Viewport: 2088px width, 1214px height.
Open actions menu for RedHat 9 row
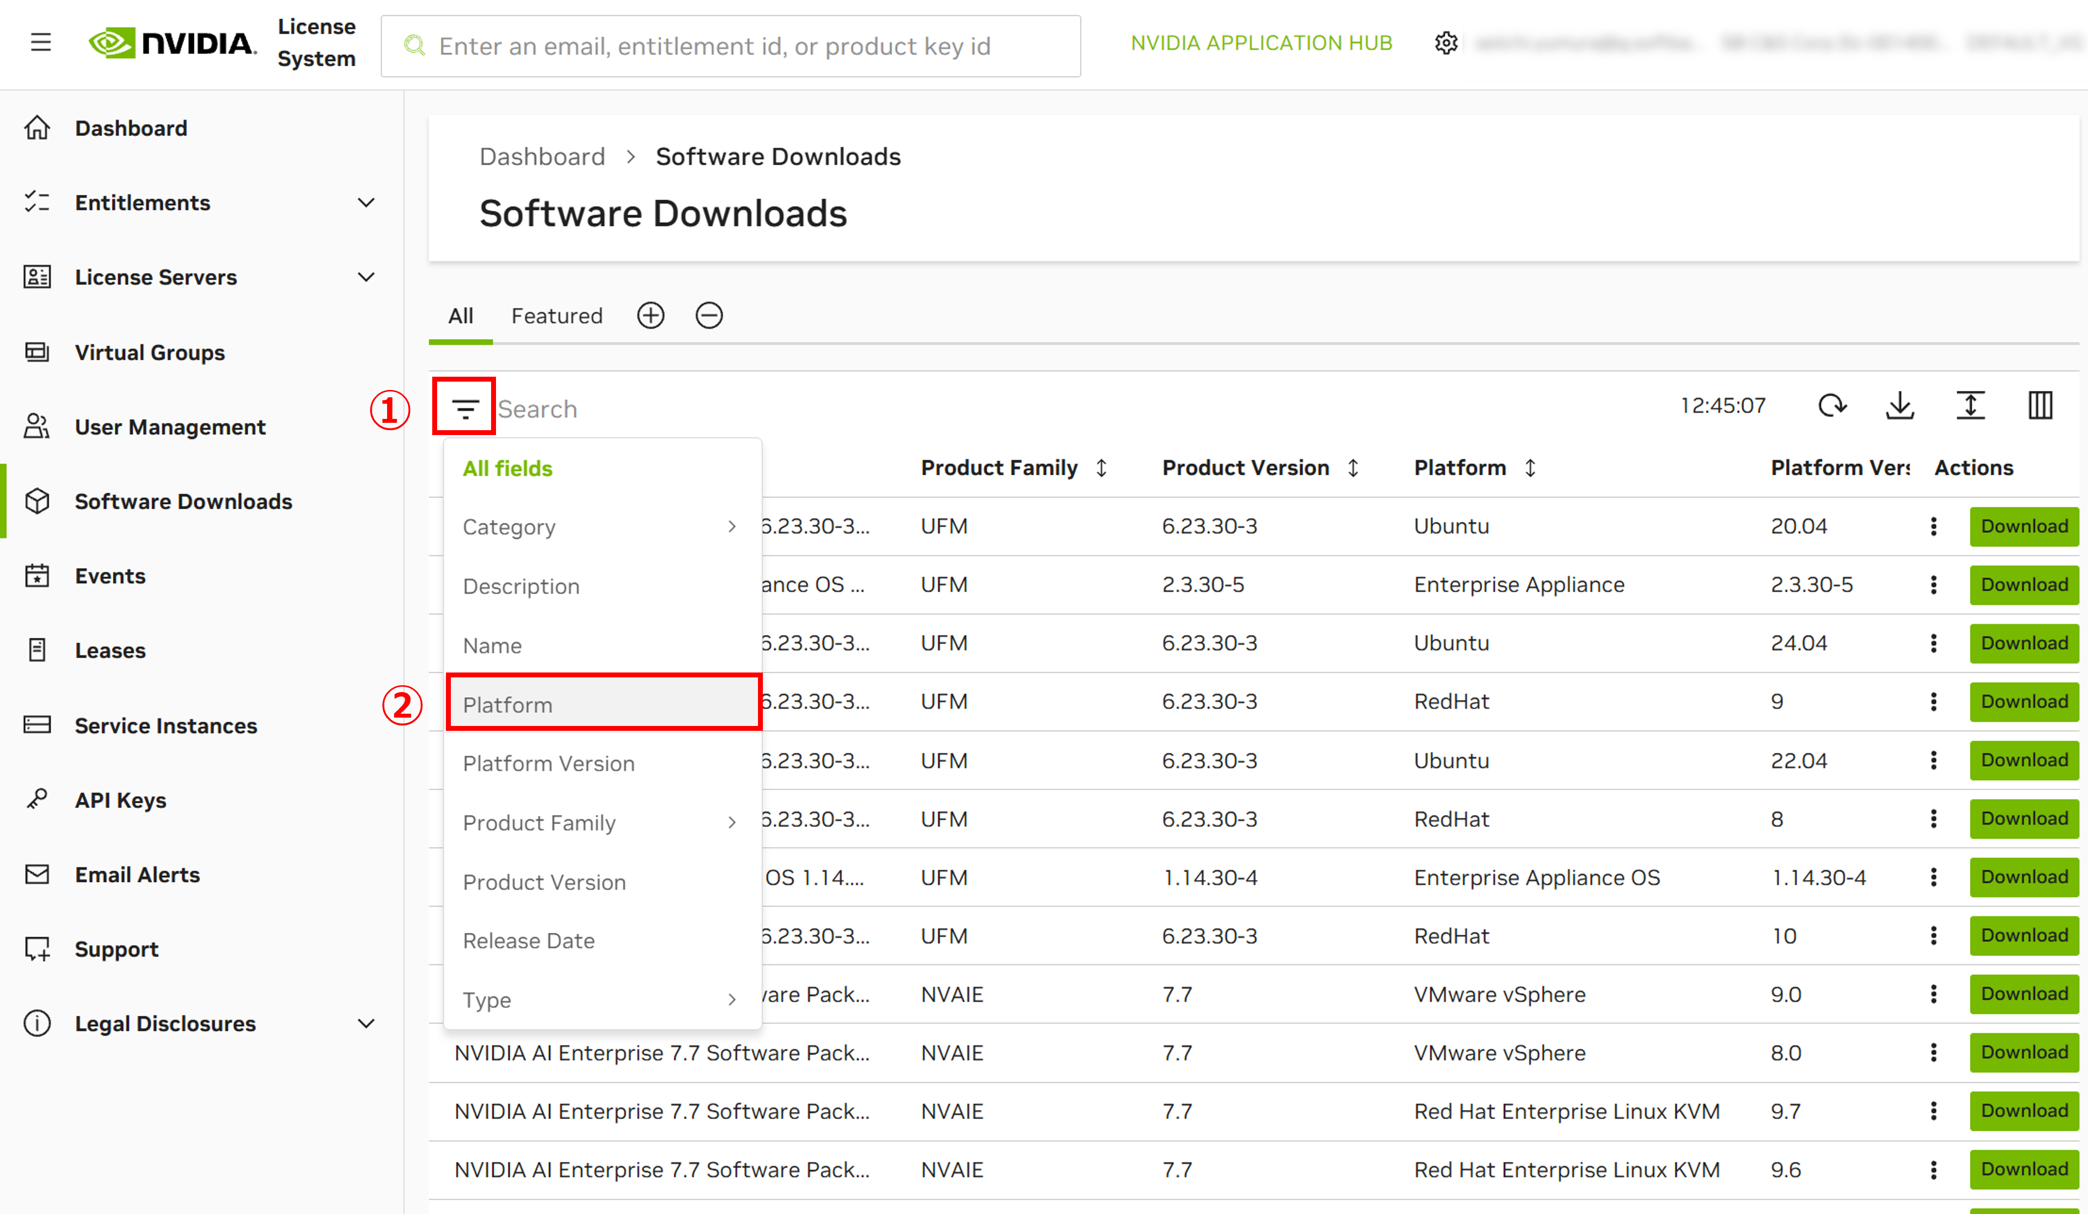pos(1934,702)
